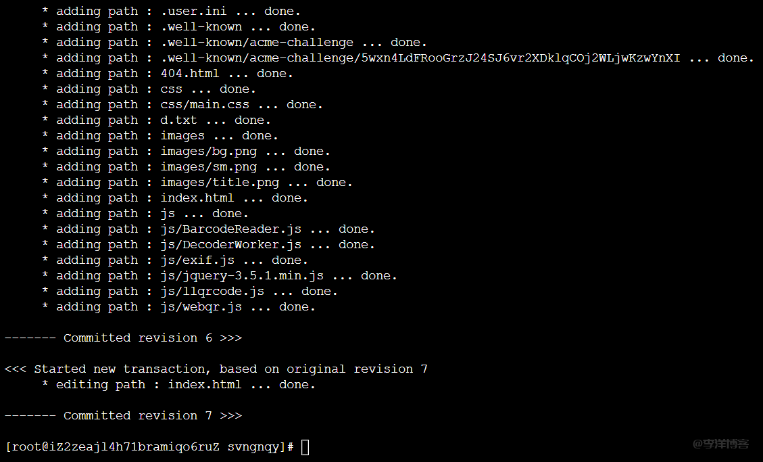763x462 pixels.
Task: Click the "js/exif.js" path text
Action: click(x=197, y=260)
